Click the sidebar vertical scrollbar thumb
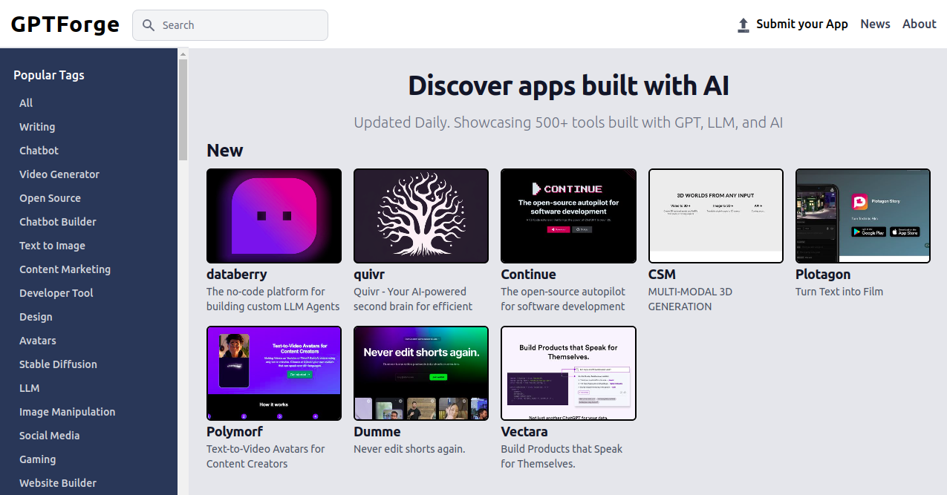The width and height of the screenshot is (947, 495). click(183, 110)
